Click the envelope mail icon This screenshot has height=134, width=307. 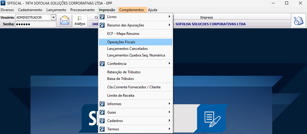coord(65,21)
